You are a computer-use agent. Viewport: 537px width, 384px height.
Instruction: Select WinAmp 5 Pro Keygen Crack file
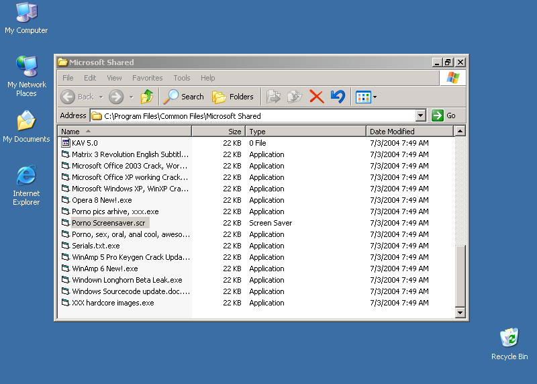pos(131,257)
